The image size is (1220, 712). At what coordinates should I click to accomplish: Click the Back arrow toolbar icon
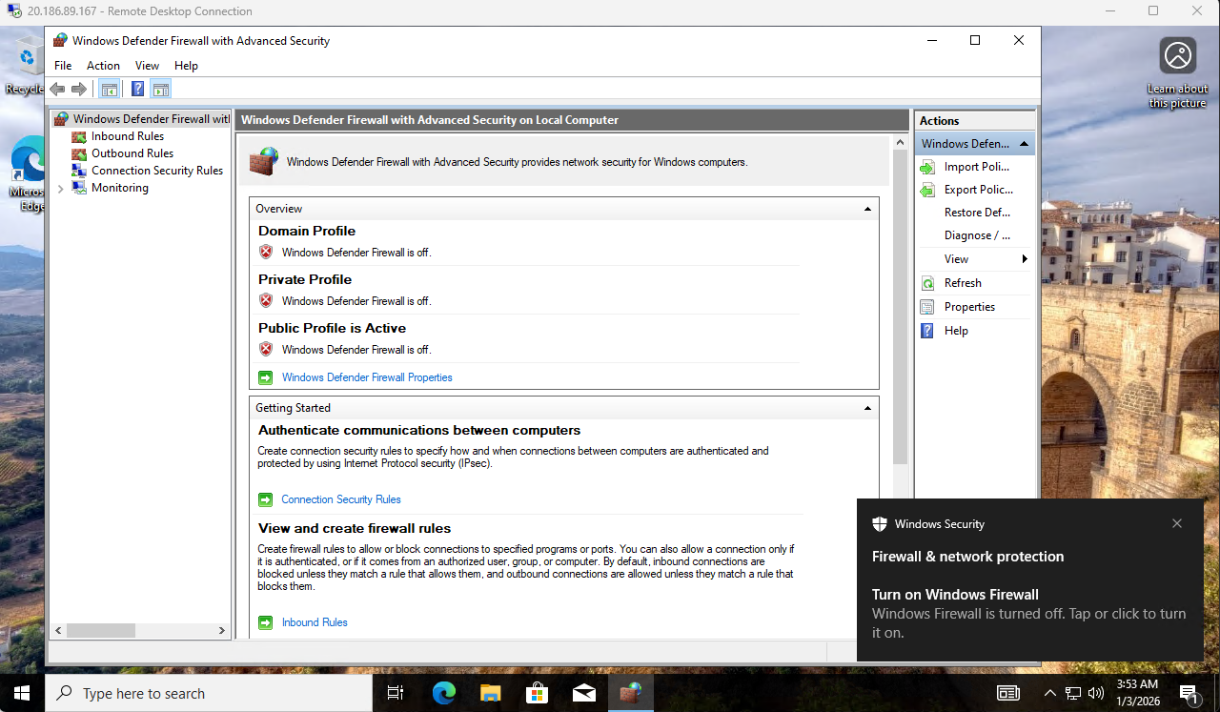pos(57,90)
